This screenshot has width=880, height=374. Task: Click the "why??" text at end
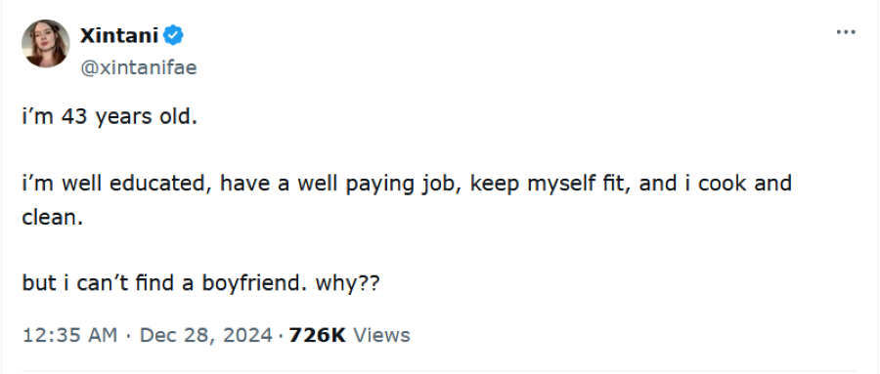348,284
